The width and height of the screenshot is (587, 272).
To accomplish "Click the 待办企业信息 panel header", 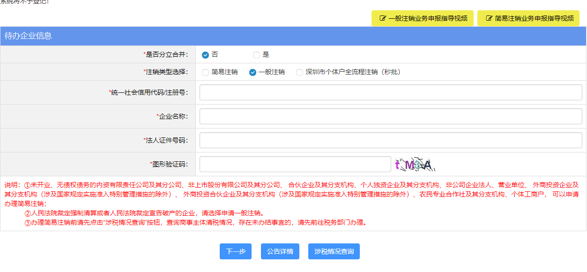I will click(x=28, y=36).
